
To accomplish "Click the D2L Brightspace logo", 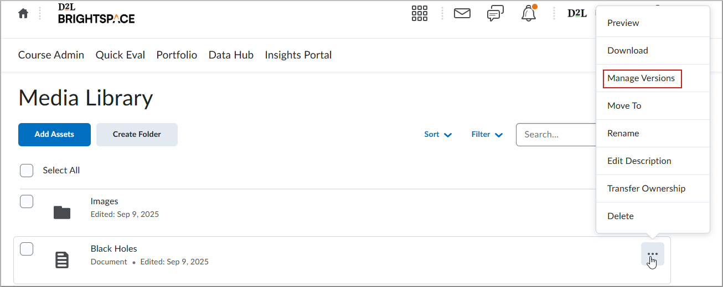I will (x=96, y=13).
